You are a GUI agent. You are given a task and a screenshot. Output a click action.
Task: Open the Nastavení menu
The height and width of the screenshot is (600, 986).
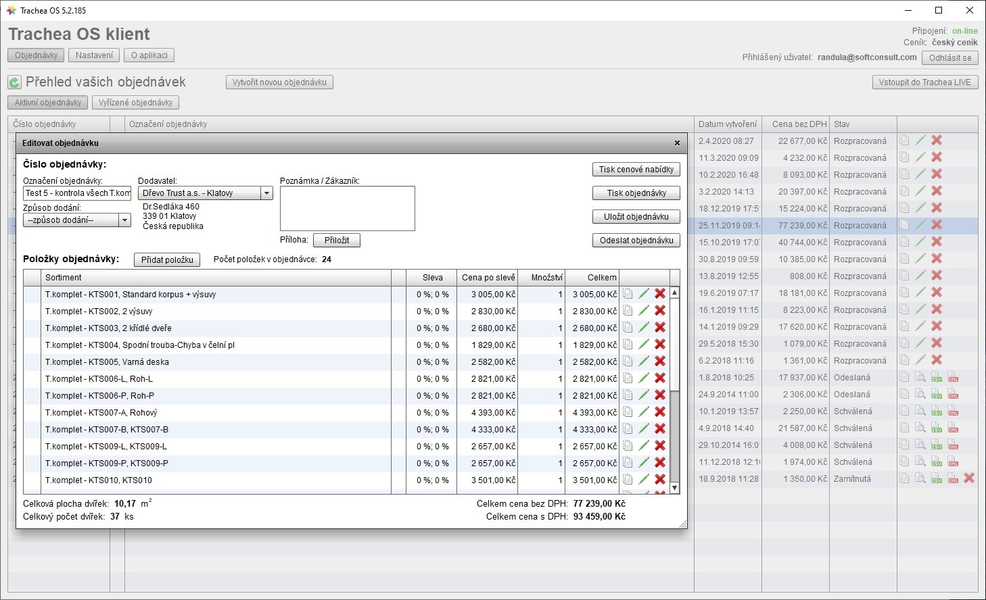(x=94, y=55)
